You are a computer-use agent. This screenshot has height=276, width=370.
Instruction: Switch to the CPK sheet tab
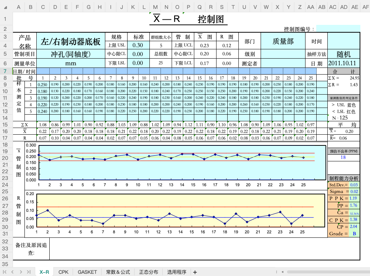tap(63, 272)
